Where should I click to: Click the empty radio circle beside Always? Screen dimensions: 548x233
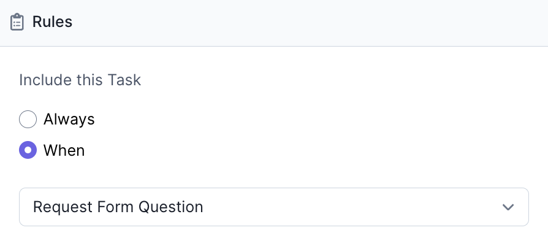pos(28,120)
